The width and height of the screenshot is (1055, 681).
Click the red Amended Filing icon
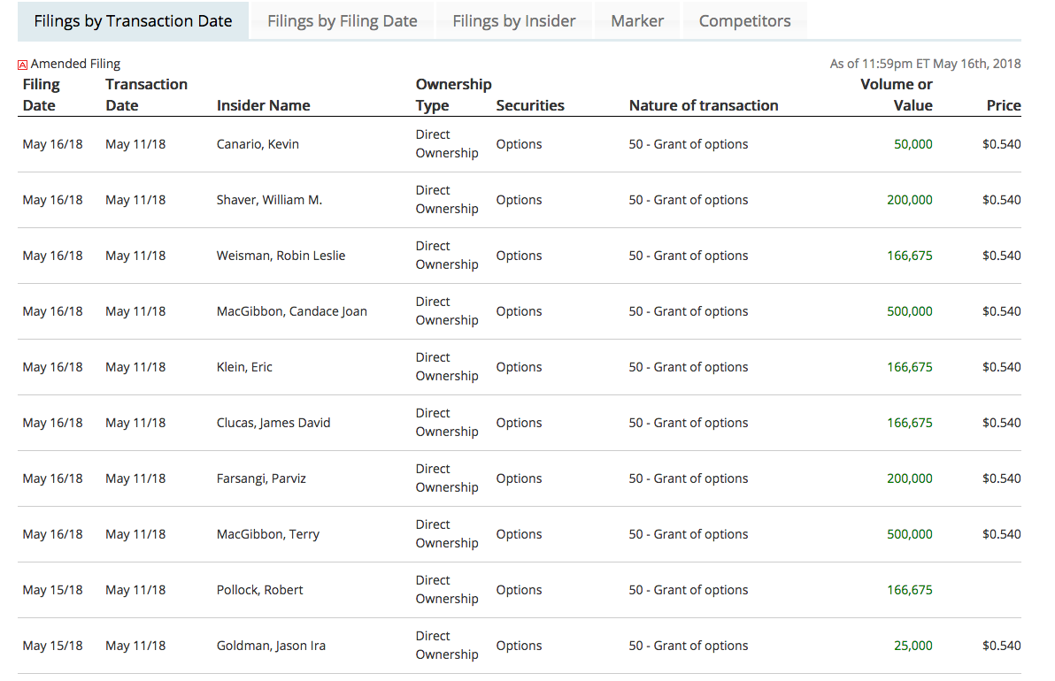pyautogui.click(x=23, y=65)
